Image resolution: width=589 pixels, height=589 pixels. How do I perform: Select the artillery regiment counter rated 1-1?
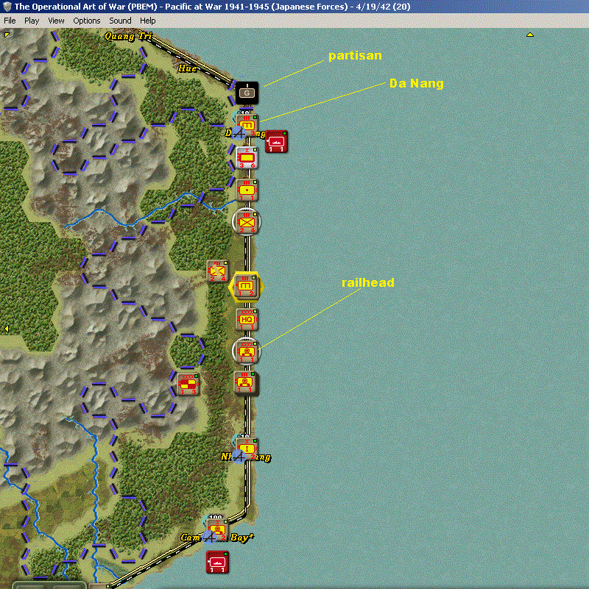pyautogui.click(x=247, y=190)
